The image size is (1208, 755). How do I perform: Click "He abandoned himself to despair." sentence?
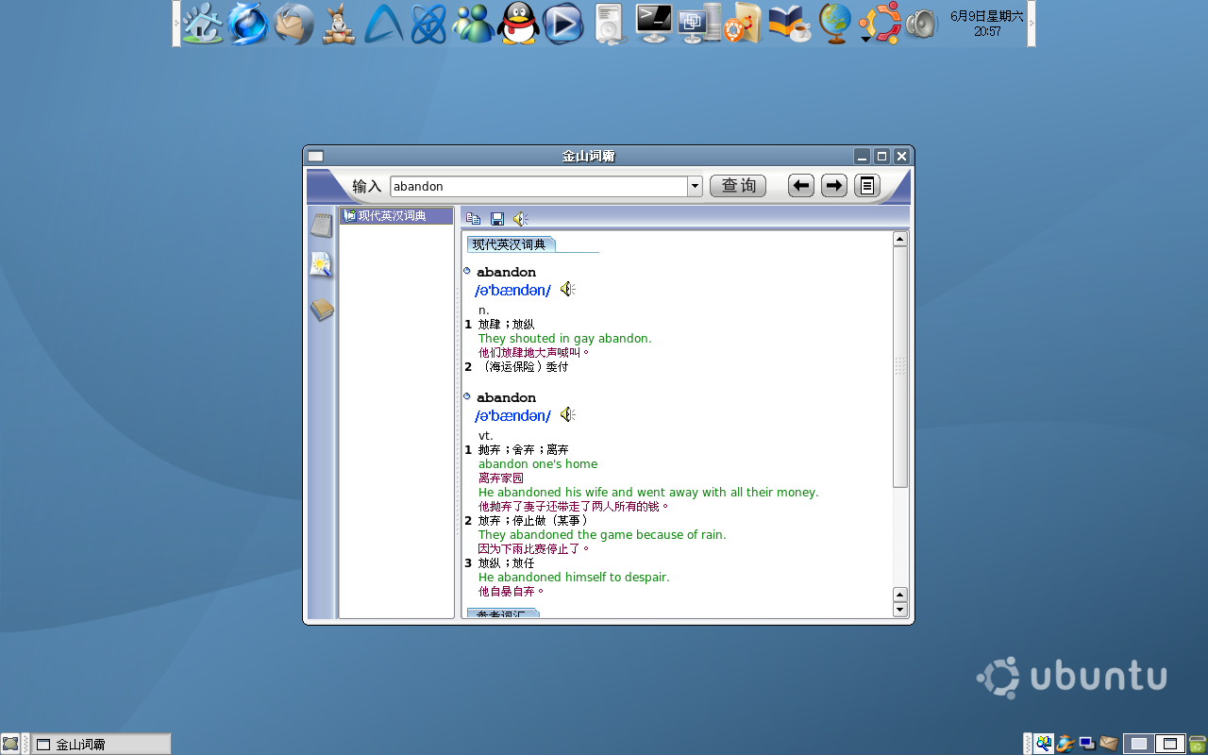(574, 577)
